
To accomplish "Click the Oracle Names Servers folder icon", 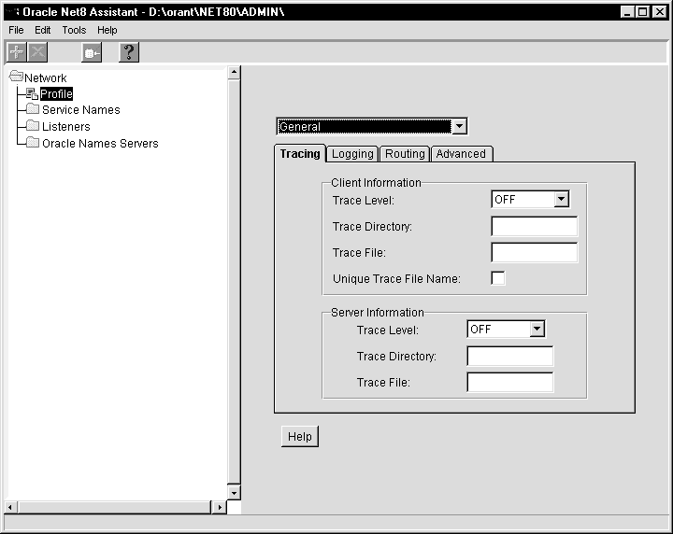I will coord(33,143).
